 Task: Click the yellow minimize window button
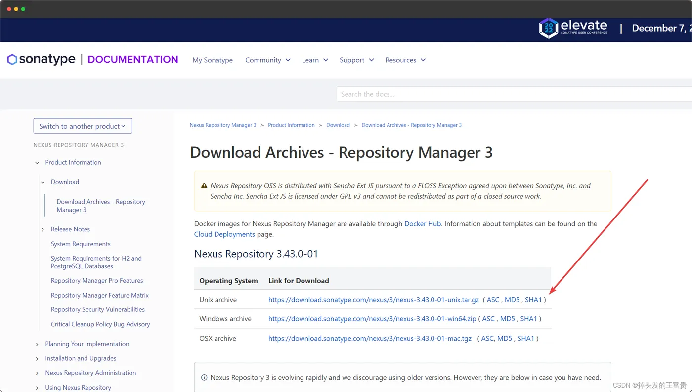click(x=16, y=9)
